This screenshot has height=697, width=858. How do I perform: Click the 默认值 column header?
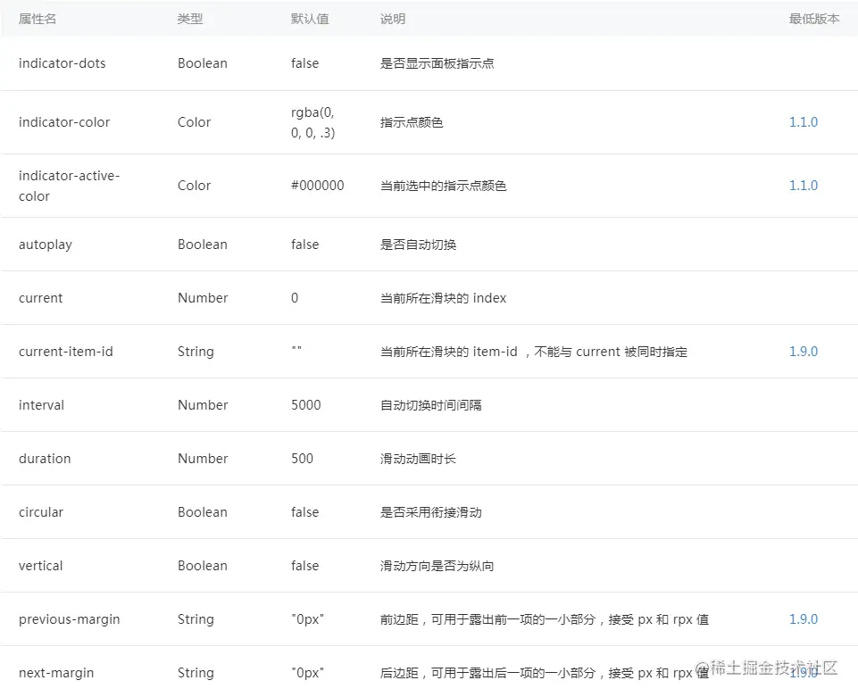coord(310,19)
